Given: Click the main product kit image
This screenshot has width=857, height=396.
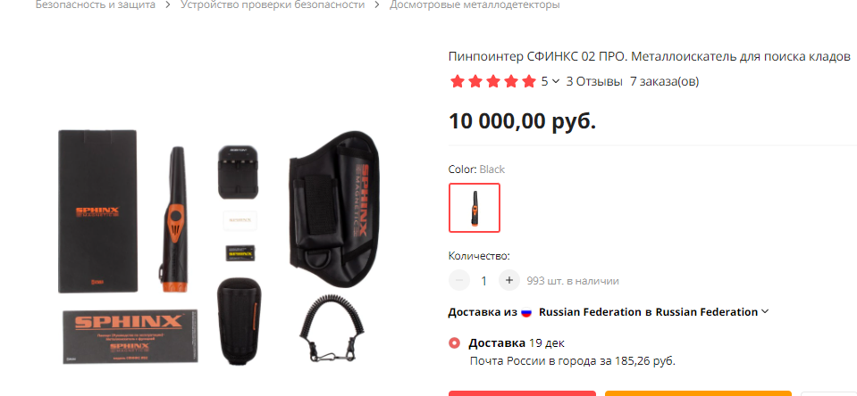Looking at the screenshot, I should 219,248.
